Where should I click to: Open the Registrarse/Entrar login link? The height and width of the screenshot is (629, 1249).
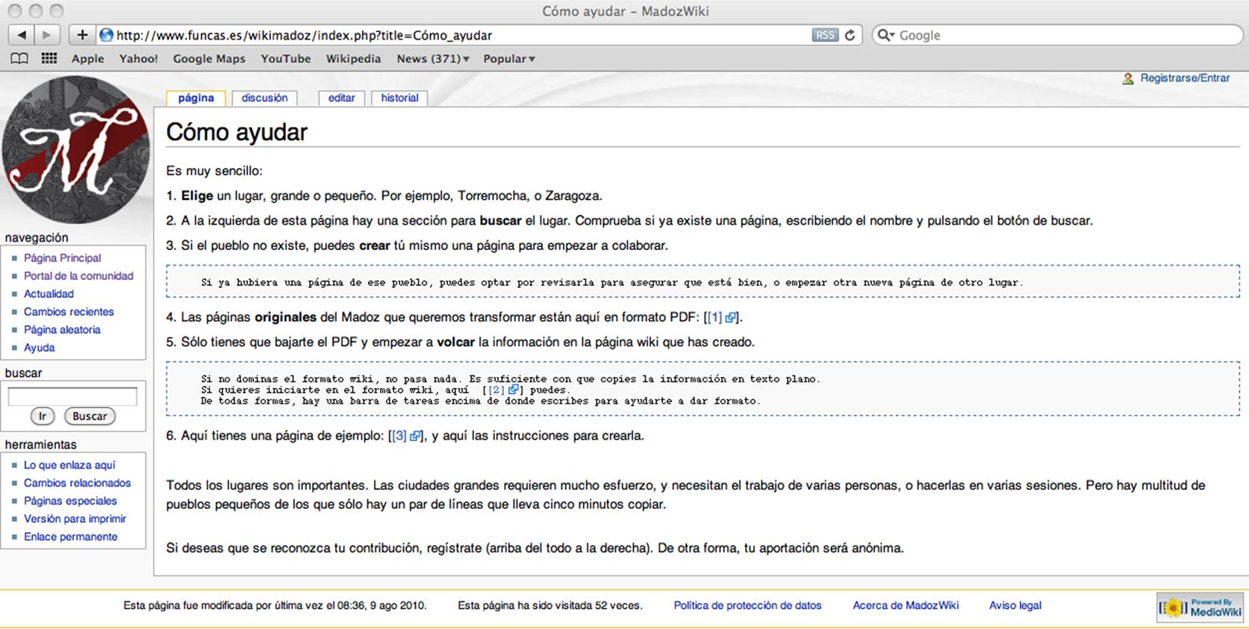point(1184,78)
